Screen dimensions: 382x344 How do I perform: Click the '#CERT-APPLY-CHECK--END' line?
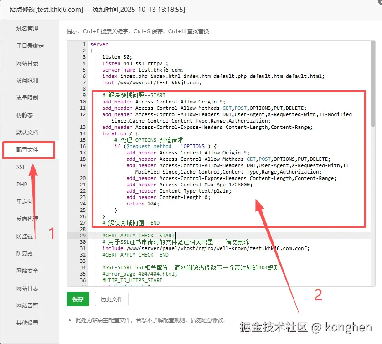click(135, 255)
